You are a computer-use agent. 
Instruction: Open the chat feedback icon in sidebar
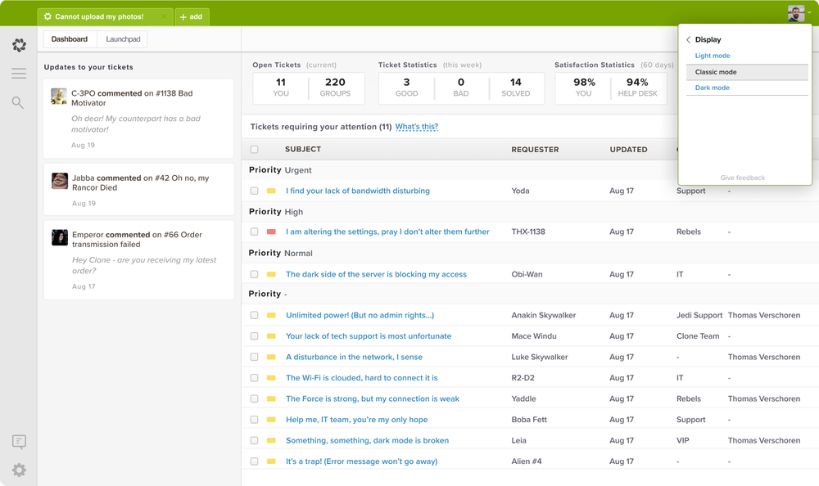tap(19, 441)
